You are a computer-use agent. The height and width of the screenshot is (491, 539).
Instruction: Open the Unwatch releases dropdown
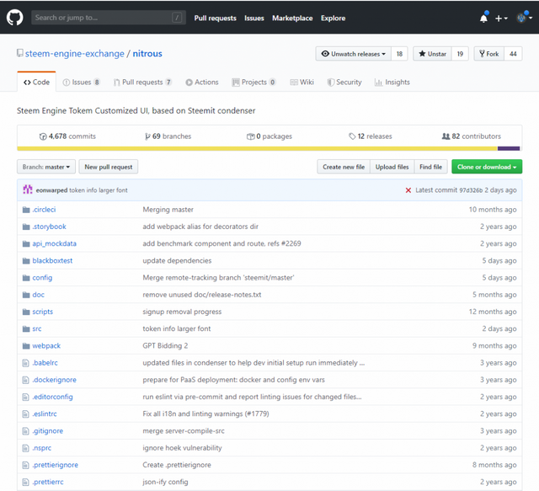pos(354,54)
